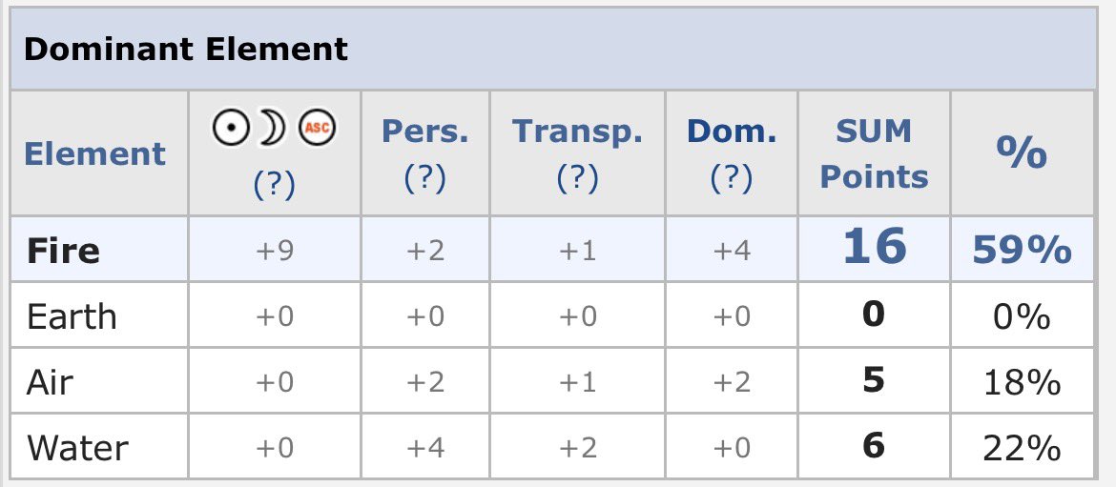The height and width of the screenshot is (487, 1116).
Task: Click the Sun symbol icon
Action: click(231, 129)
